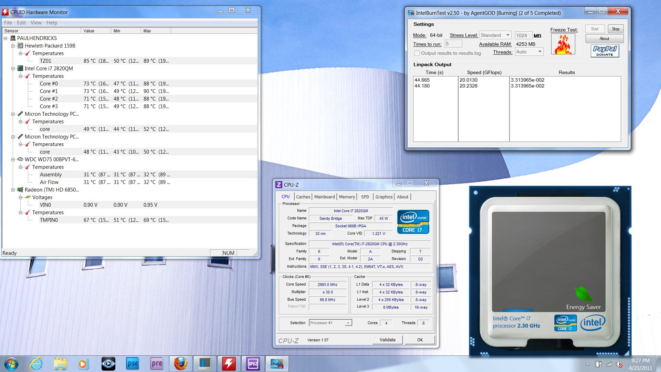Click the Stop button in IntelBurnTest
Screen dimensions: 661x372
tap(616, 29)
